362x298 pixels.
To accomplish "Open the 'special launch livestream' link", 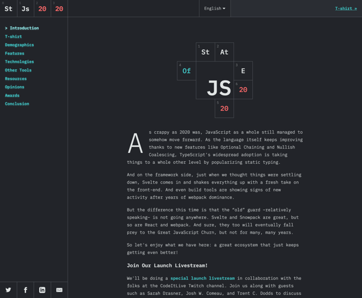I will click(x=203, y=278).
